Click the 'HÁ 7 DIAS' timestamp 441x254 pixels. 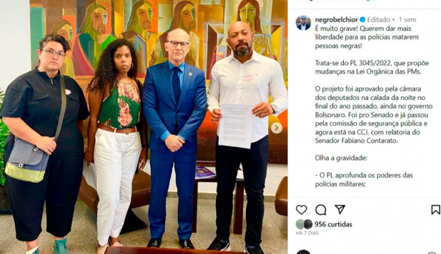click(307, 233)
